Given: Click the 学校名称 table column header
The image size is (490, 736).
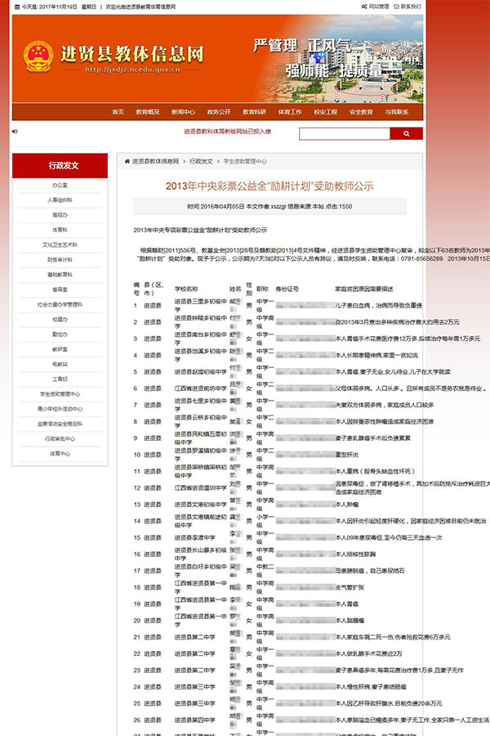Looking at the screenshot, I should 186,289.
